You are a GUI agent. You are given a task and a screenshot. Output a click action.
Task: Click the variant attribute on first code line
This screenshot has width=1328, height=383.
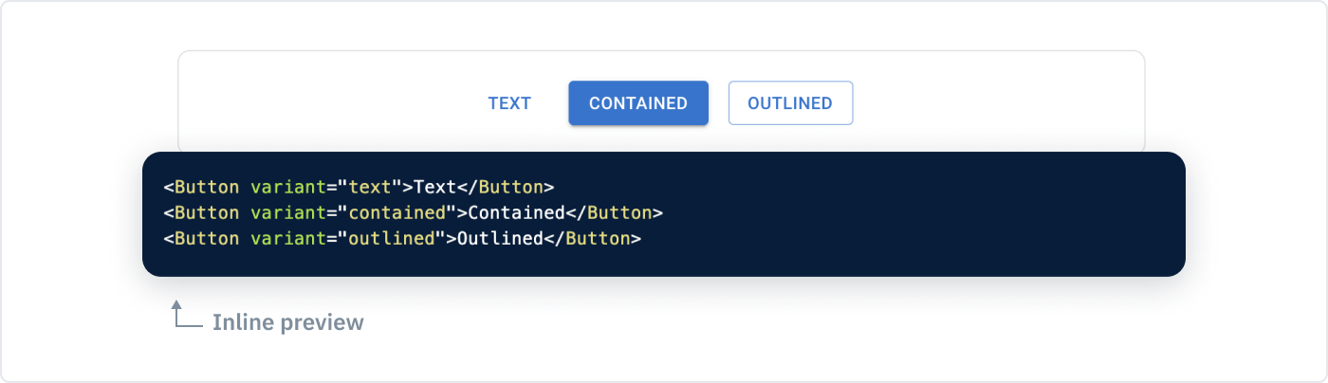click(x=287, y=186)
